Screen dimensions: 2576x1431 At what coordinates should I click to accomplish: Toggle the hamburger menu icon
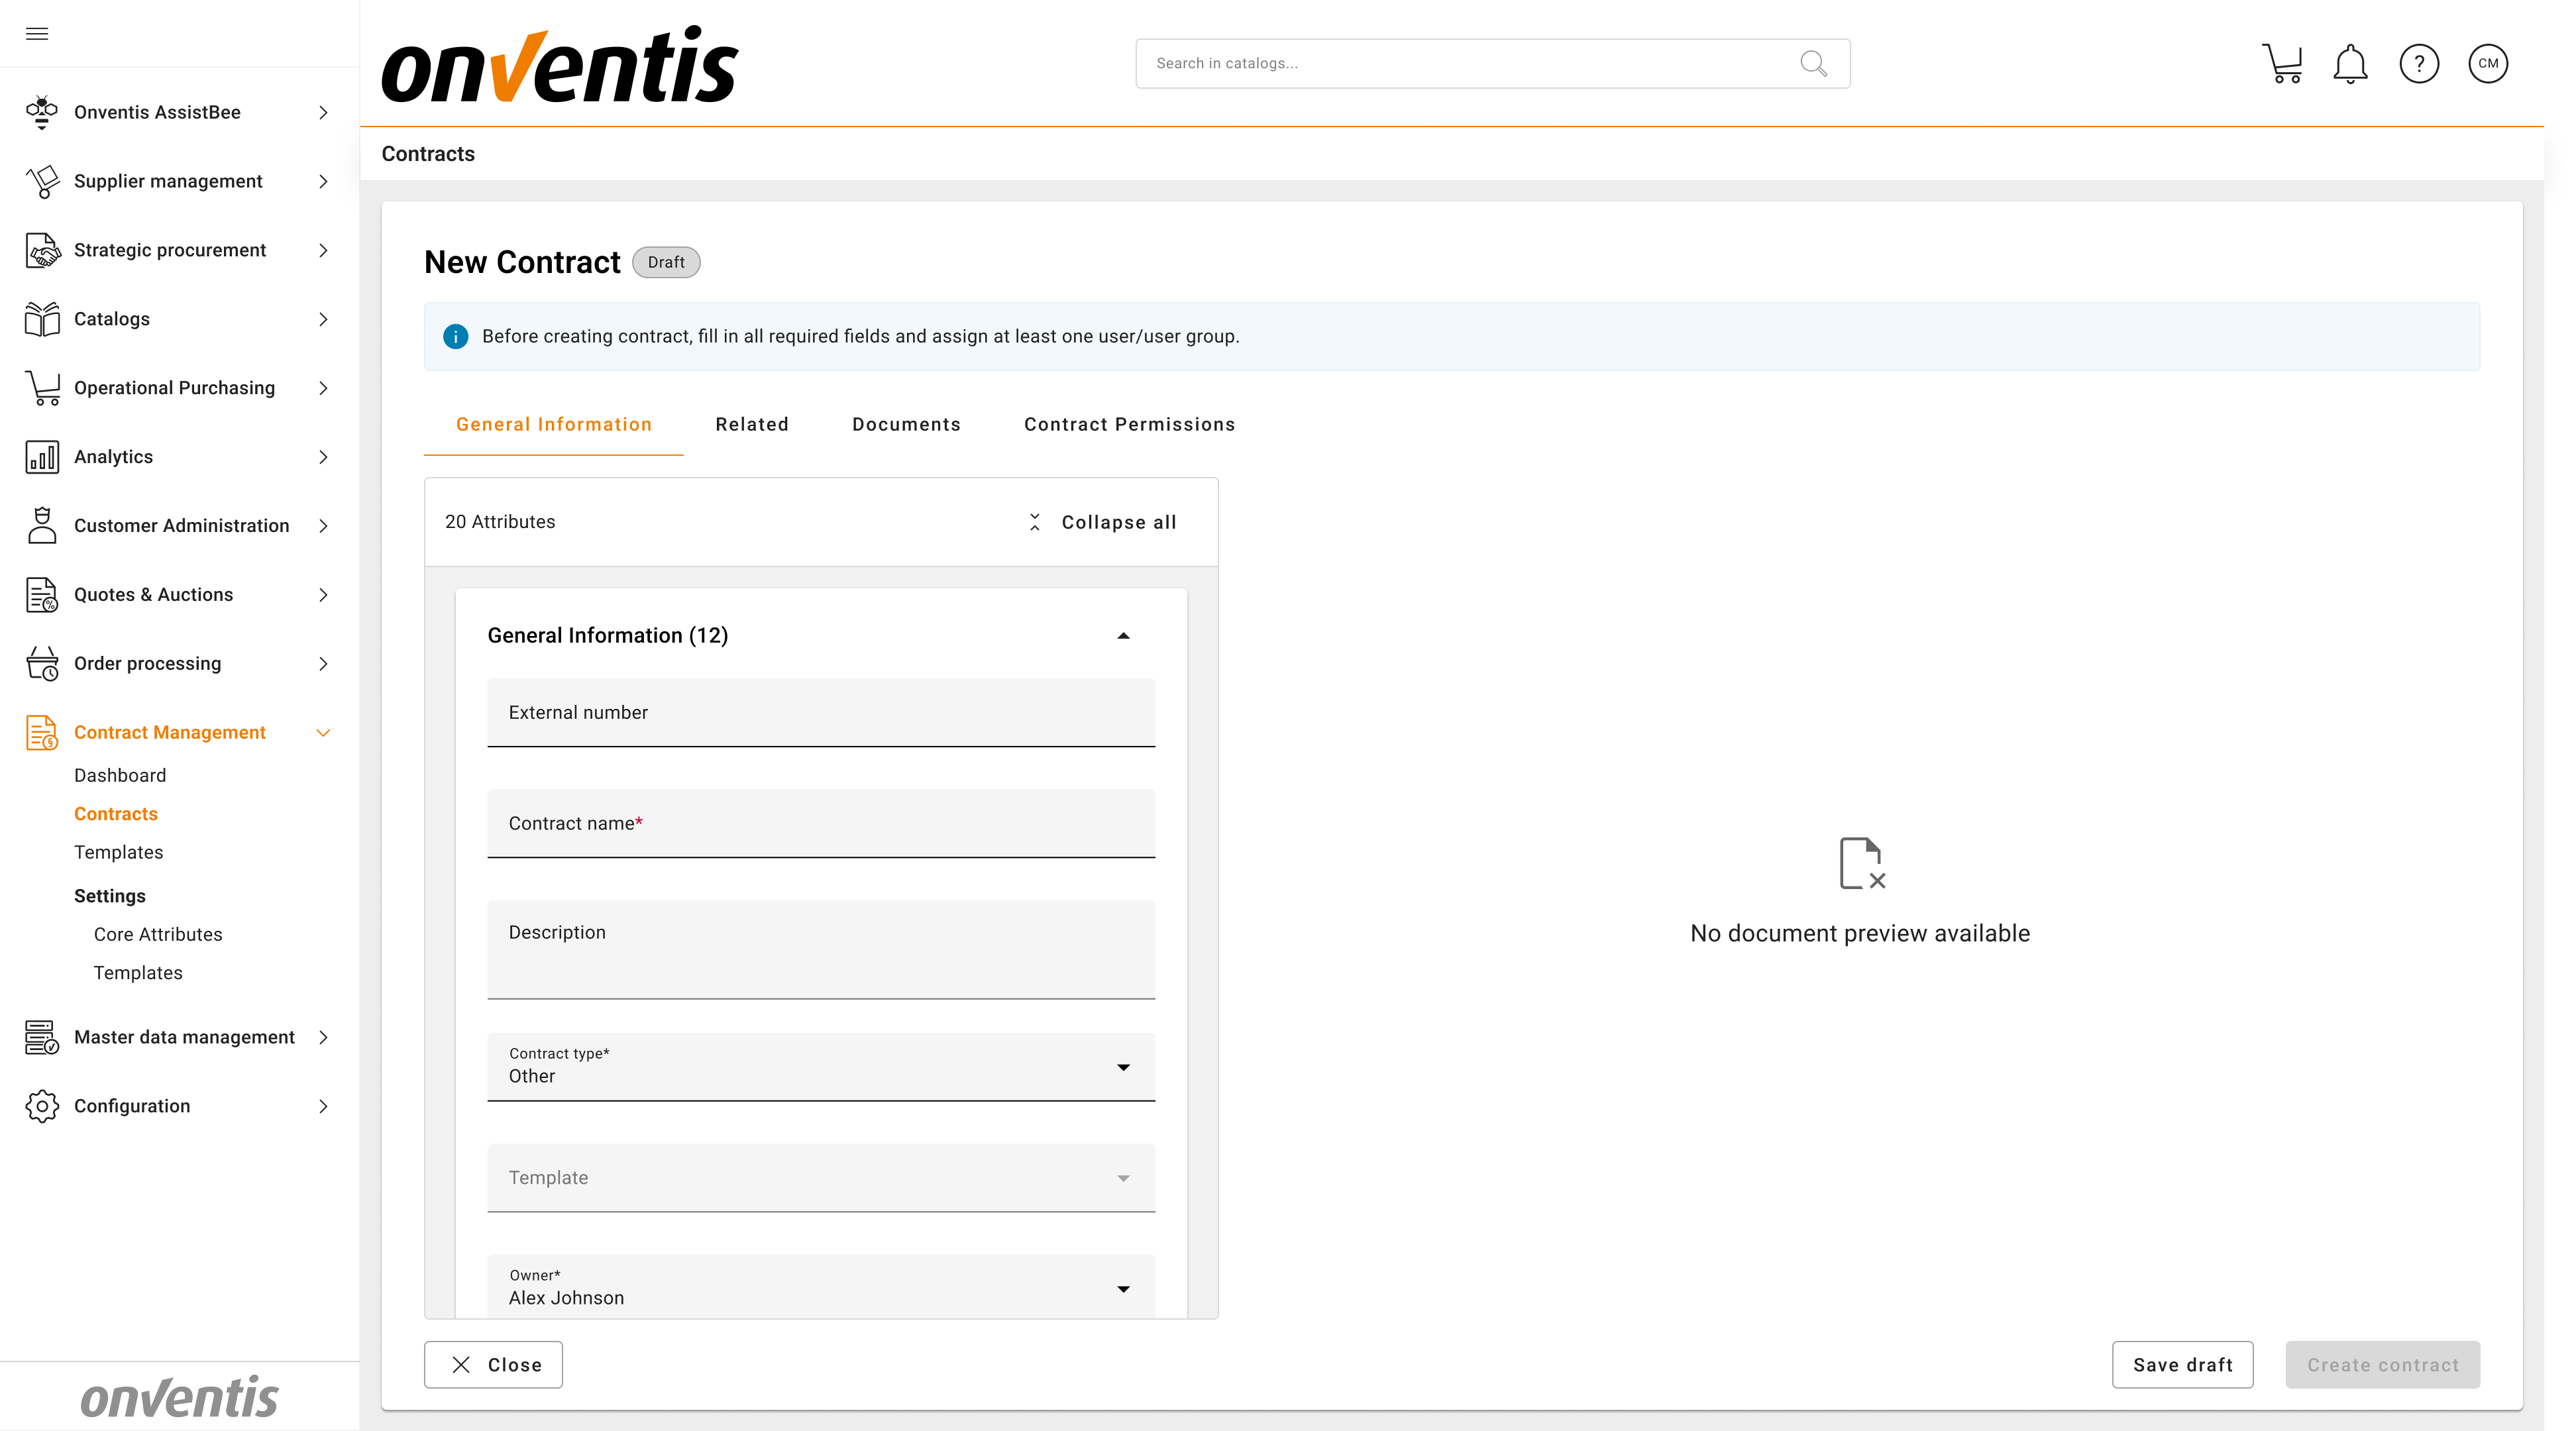tap(37, 34)
